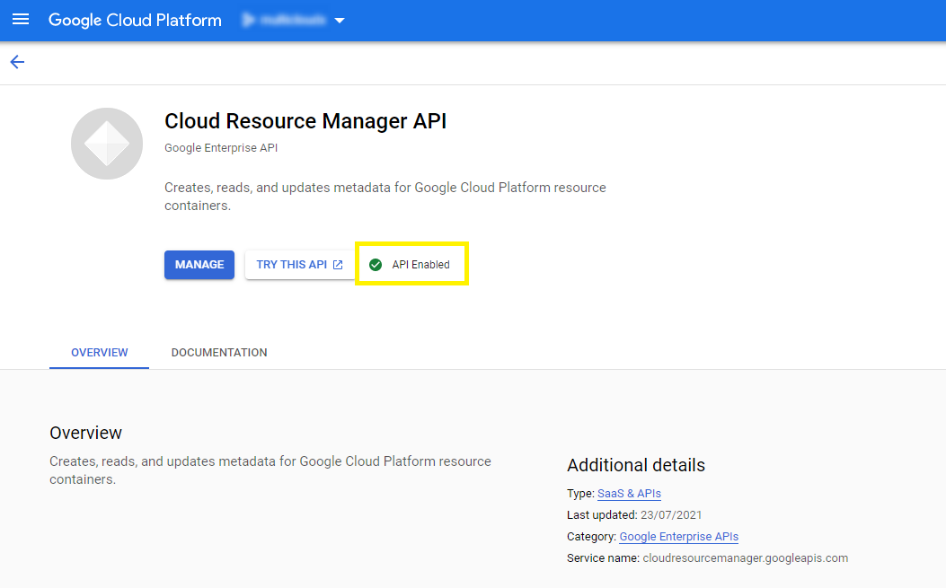
Task: Click the Google Cloud Platform logo
Action: (x=135, y=20)
